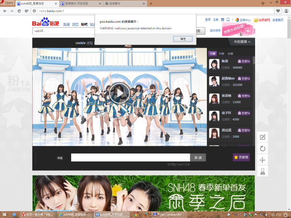This screenshot has width=291, height=218.
Task: Click the page vertical scrollbar thumb
Action: click(x=289, y=29)
